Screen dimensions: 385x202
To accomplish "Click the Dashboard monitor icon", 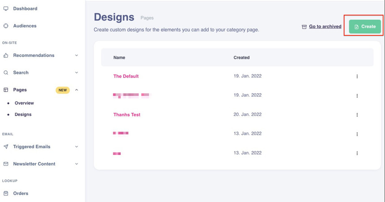I will pos(6,9).
